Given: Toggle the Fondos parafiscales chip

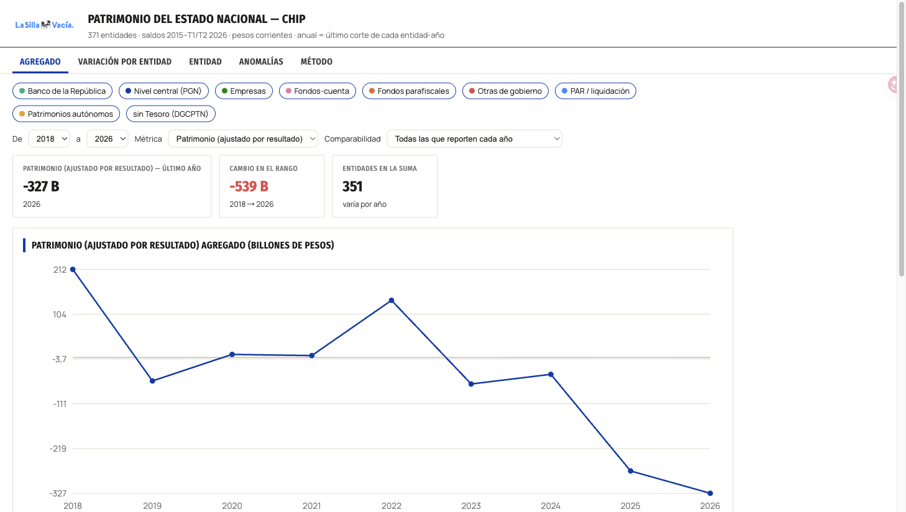Looking at the screenshot, I should 409,91.
